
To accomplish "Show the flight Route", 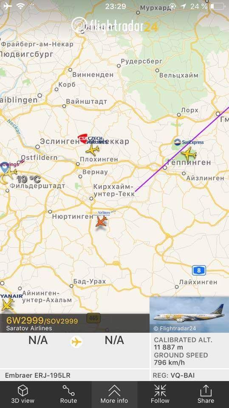I will click(x=68, y=394).
